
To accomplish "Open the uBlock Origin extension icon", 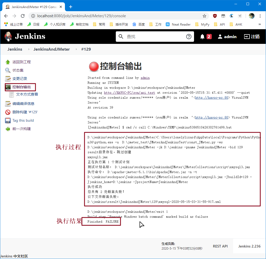I will (215, 16).
